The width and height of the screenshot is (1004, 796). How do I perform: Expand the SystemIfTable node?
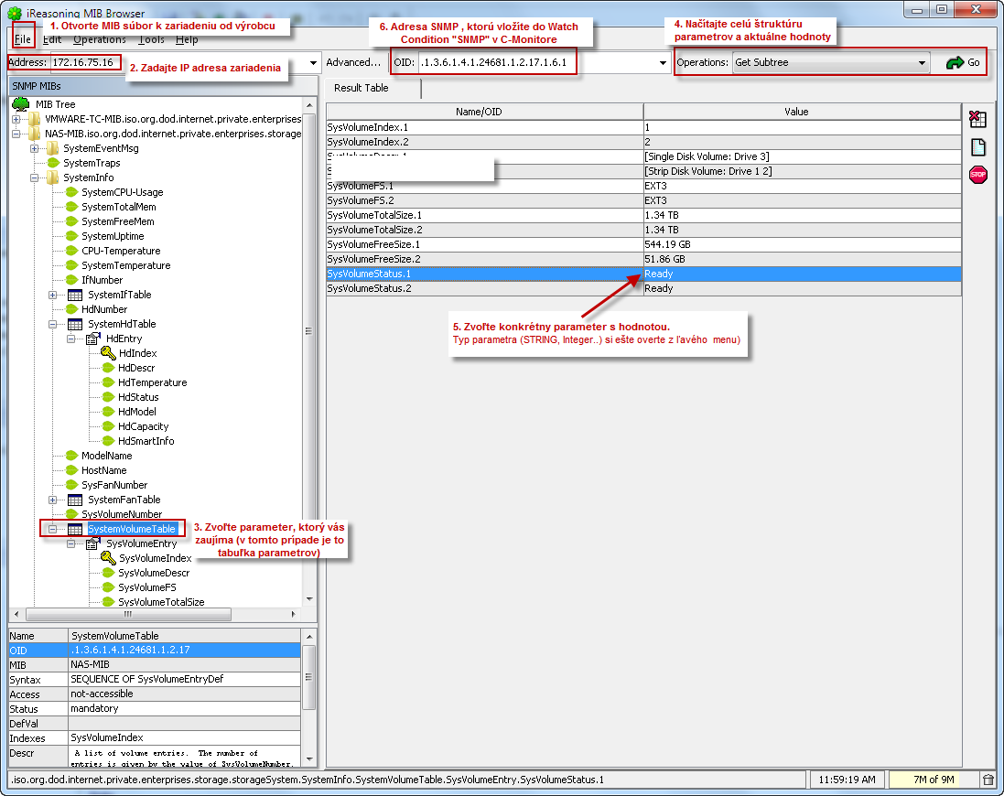[53, 295]
